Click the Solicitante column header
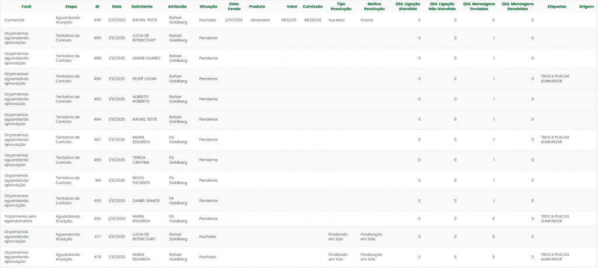Screen dimensions: 598x268 click(x=142, y=6)
